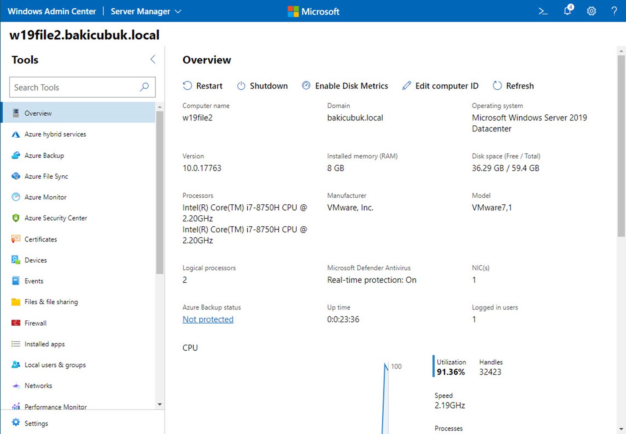Click the Tools list scrollbar down arrow
This screenshot has width=626, height=434.
click(x=160, y=404)
